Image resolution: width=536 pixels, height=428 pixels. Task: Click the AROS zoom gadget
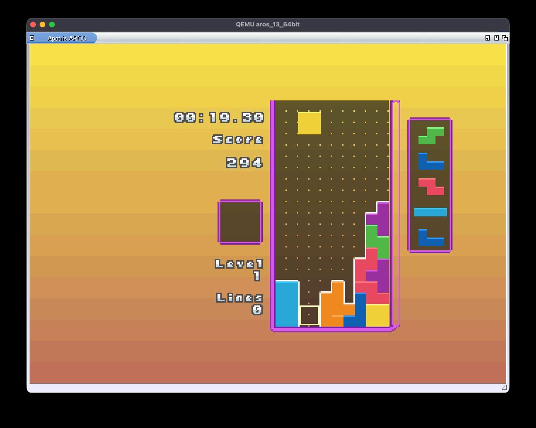point(496,38)
